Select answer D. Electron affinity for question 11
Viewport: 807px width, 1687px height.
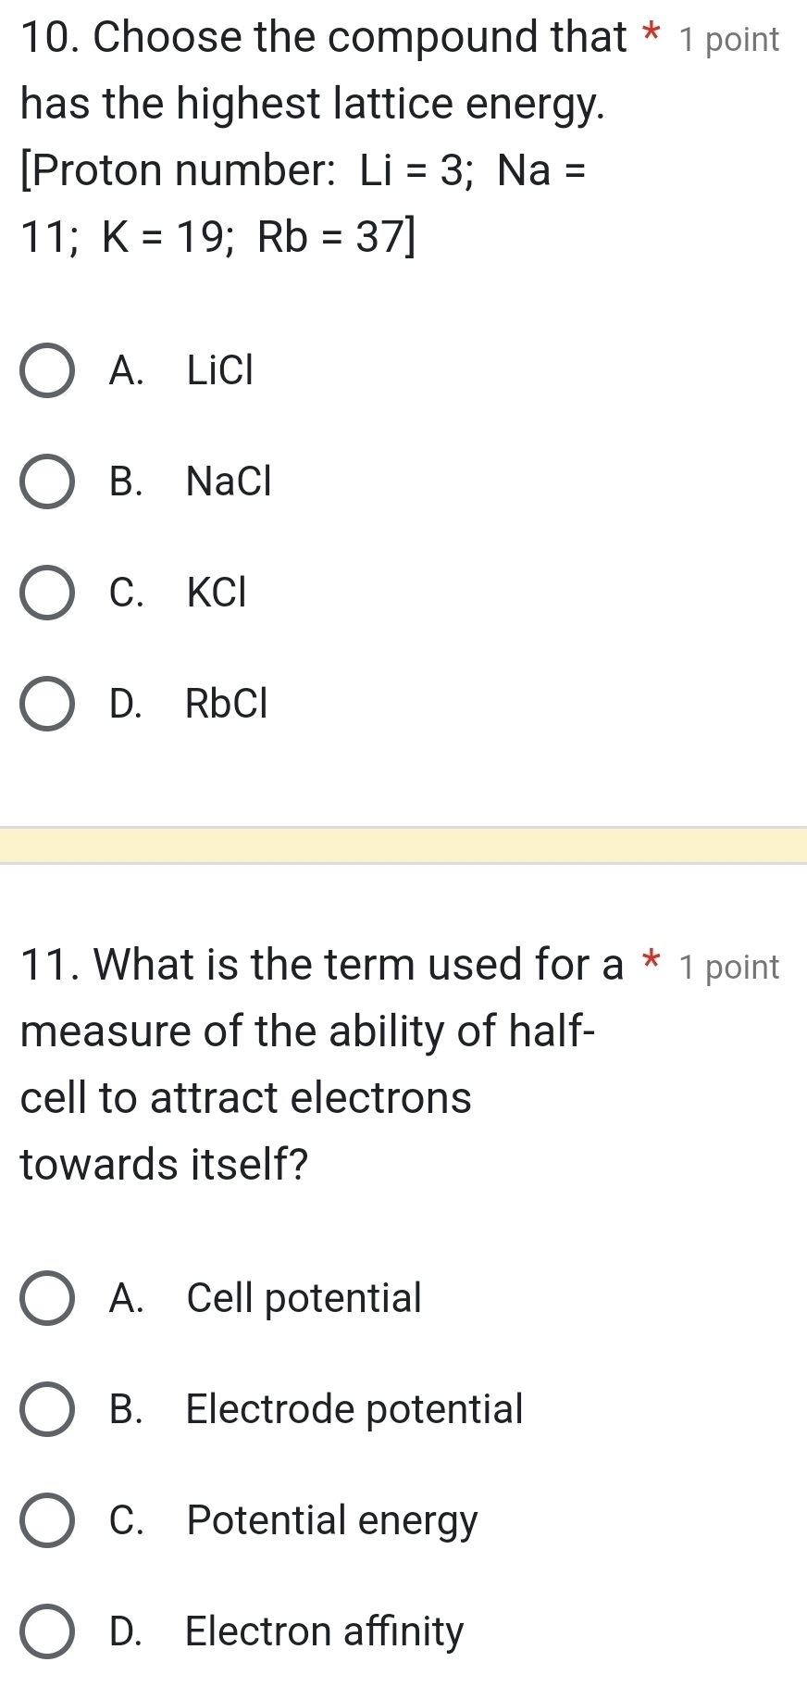[47, 1631]
